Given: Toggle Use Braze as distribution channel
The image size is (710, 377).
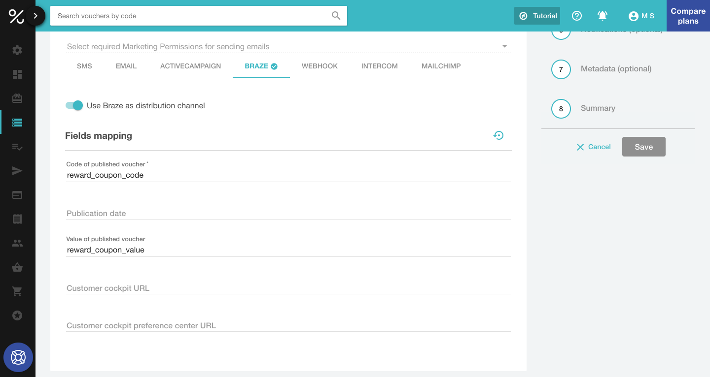Looking at the screenshot, I should [x=74, y=105].
